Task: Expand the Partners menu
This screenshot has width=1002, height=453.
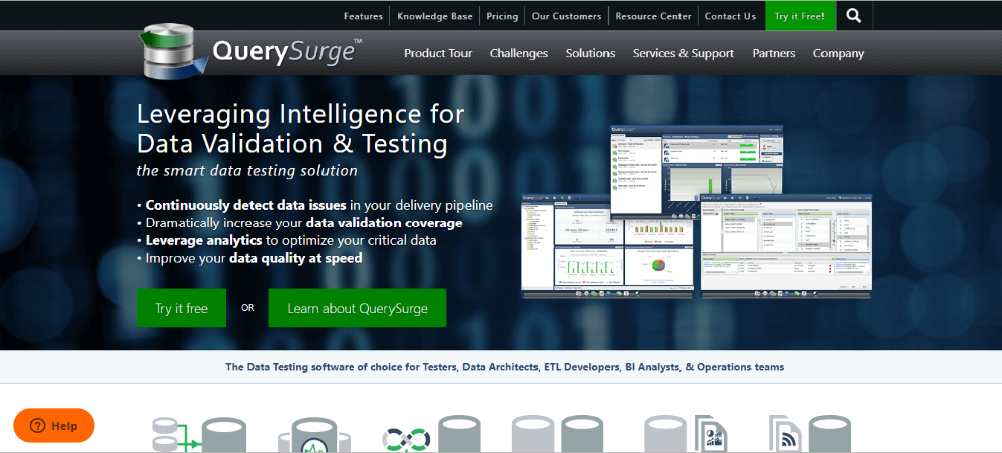Action: (x=774, y=54)
